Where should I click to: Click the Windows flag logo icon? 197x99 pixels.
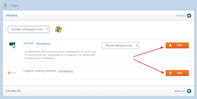[x=59, y=29]
